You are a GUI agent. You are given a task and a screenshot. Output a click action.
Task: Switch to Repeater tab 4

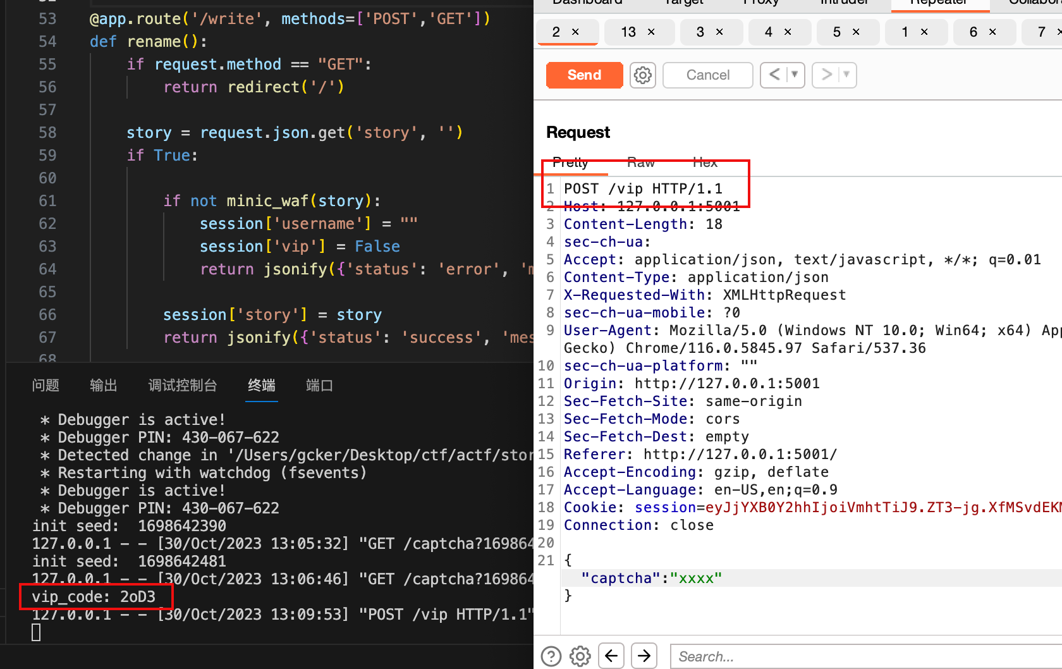click(x=769, y=32)
